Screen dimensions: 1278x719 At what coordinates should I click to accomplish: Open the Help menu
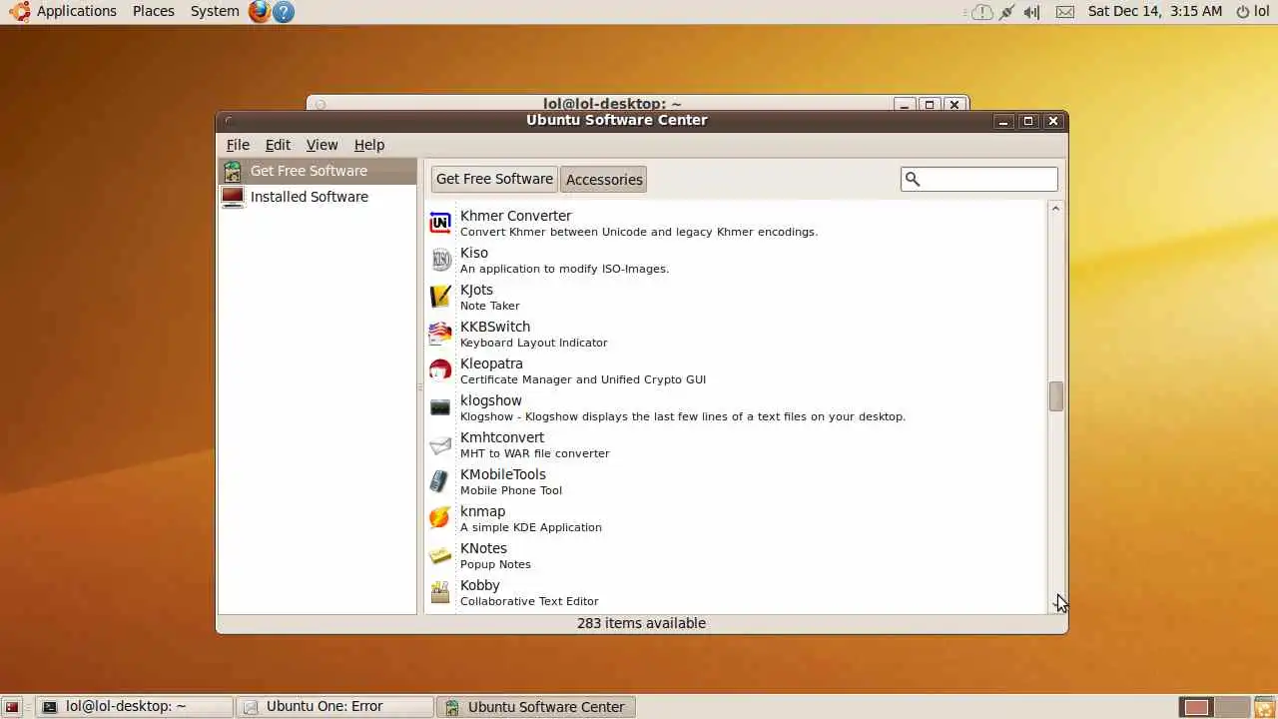(x=369, y=145)
